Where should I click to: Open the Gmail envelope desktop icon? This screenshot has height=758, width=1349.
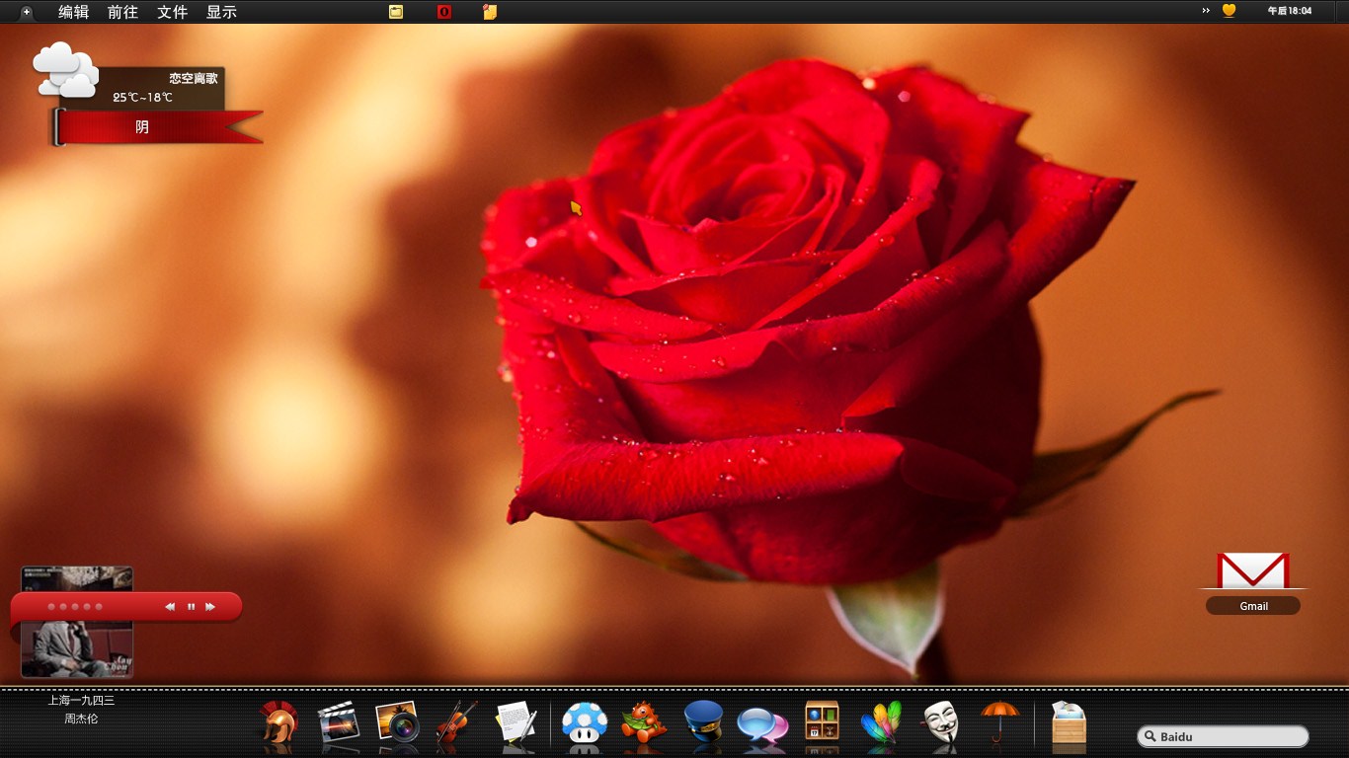tap(1253, 571)
